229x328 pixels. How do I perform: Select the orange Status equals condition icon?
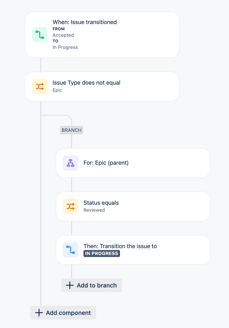tap(70, 206)
